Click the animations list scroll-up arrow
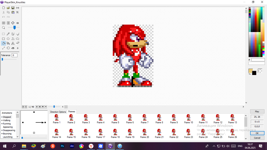Screen dimensions: 267x150 (x=18, y=112)
